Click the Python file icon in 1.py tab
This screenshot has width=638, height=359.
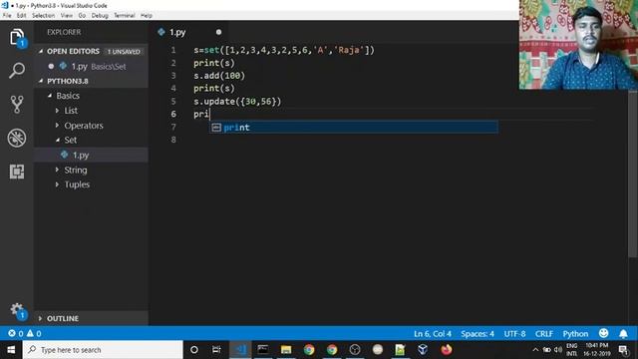coord(161,32)
